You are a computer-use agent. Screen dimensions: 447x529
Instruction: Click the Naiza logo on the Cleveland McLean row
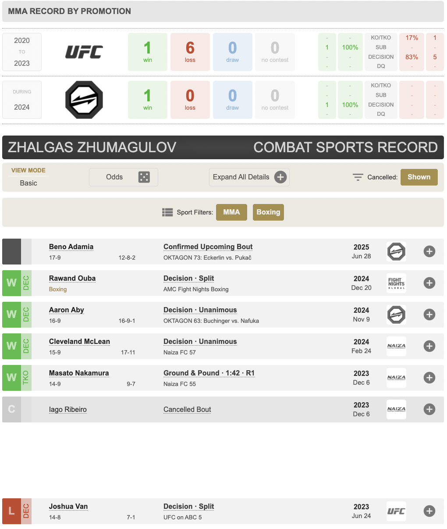point(396,347)
